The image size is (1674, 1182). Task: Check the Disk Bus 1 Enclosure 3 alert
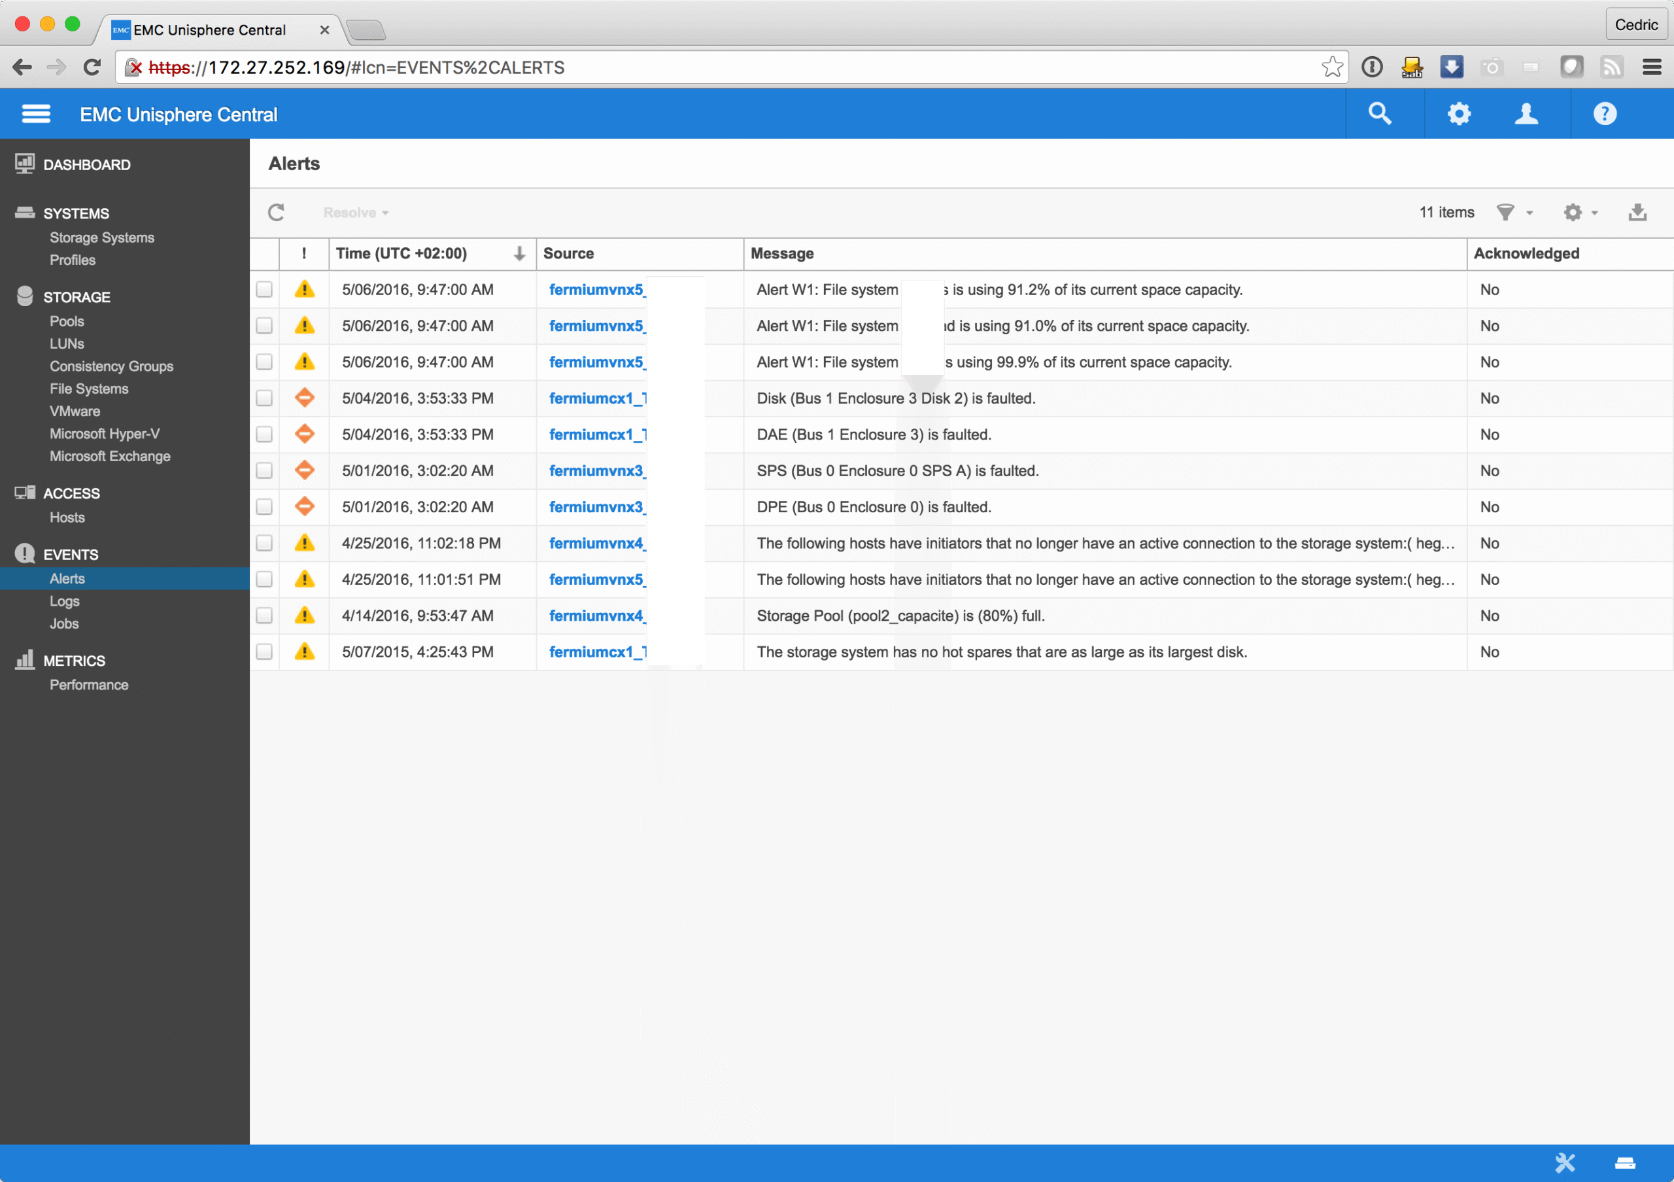pos(264,398)
